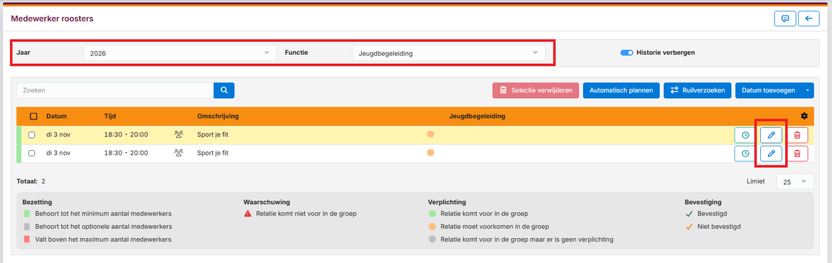The image size is (832, 263).
Task: Click 'Behoort tot het minimum aantal medewerkers'
Action: click(x=104, y=214)
